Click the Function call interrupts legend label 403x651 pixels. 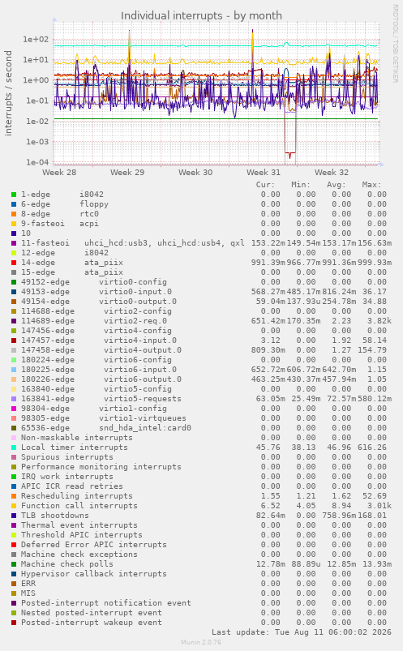[x=79, y=506]
